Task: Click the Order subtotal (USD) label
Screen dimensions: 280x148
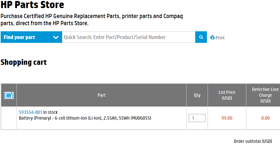Action: click(x=253, y=141)
